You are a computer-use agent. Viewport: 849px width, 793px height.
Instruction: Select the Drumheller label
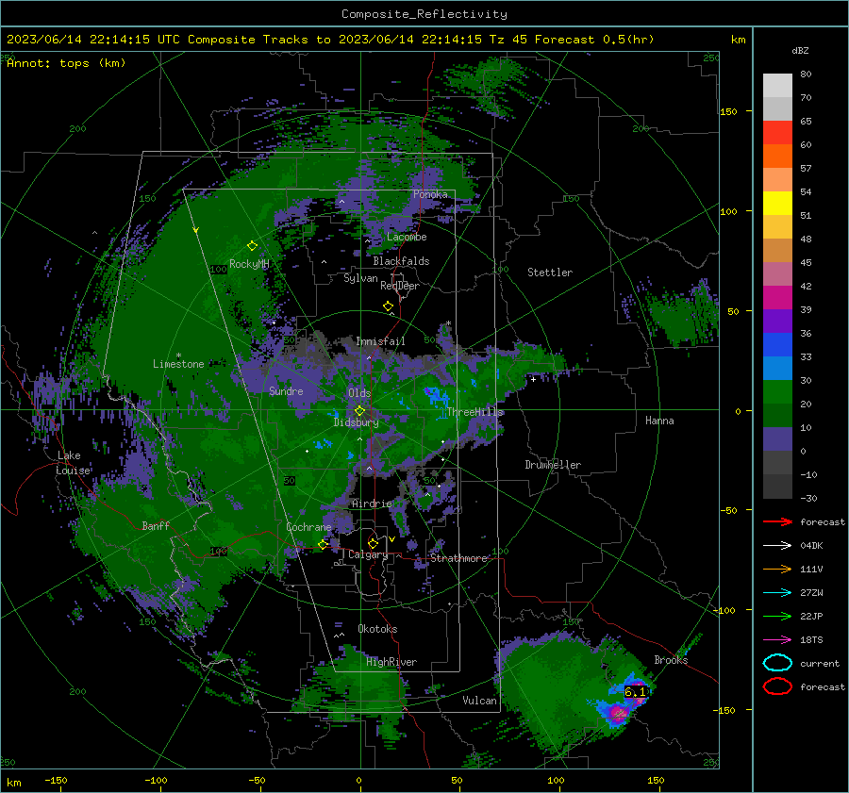click(x=553, y=465)
